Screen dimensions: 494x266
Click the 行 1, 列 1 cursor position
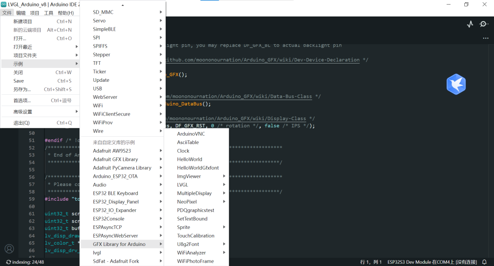[371, 262]
